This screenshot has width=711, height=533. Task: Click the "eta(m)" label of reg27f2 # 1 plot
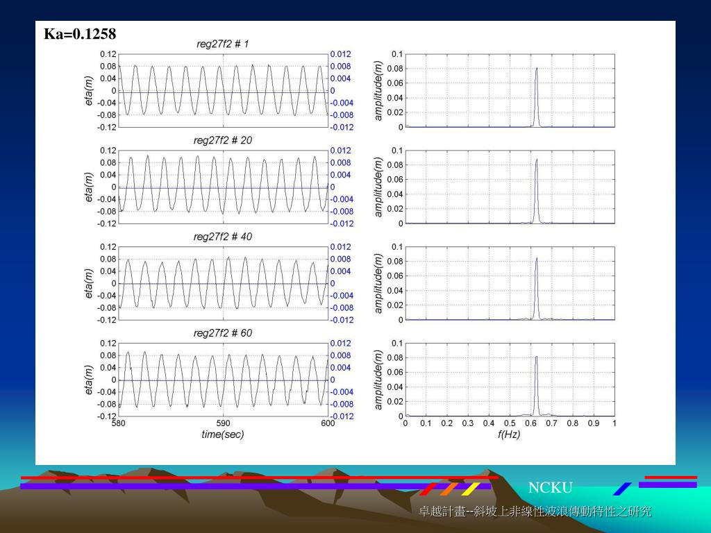[88, 91]
